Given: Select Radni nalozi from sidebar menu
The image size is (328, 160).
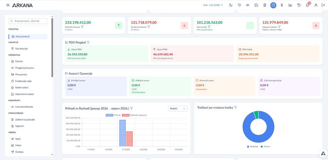Looking at the screenshot, I should click(x=22, y=88).
